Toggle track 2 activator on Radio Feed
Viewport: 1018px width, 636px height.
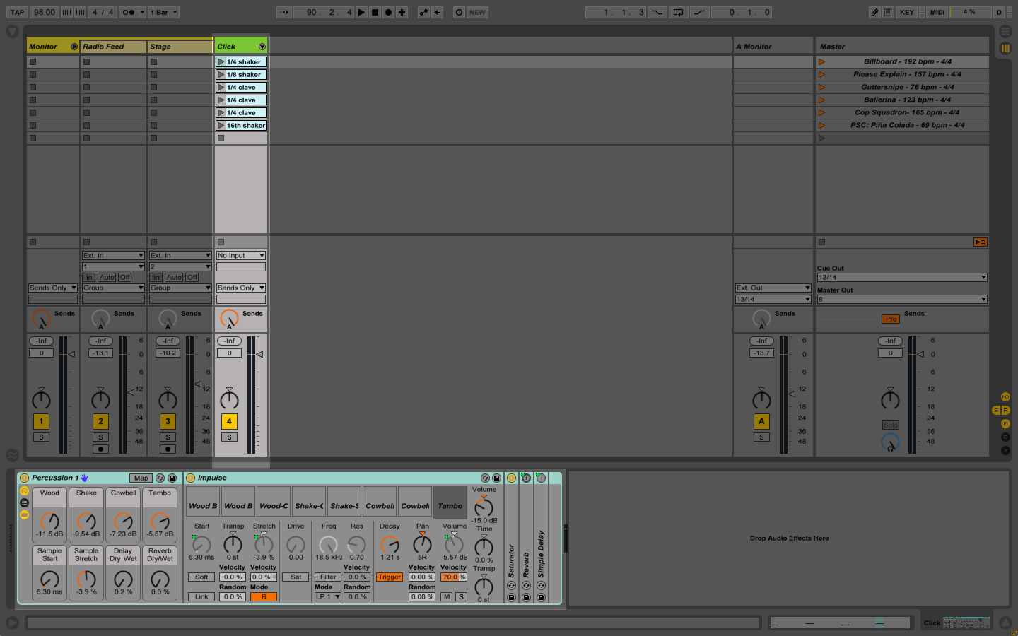click(x=100, y=422)
